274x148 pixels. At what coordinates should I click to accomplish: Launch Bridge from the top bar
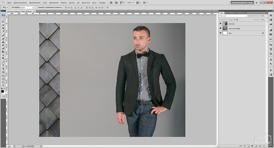(x=112, y=2)
